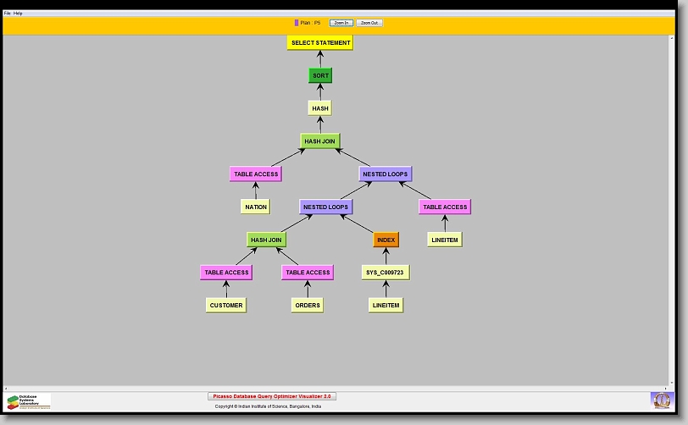Image resolution: width=688 pixels, height=425 pixels.
Task: Select the ORDERS table node
Action: click(308, 305)
